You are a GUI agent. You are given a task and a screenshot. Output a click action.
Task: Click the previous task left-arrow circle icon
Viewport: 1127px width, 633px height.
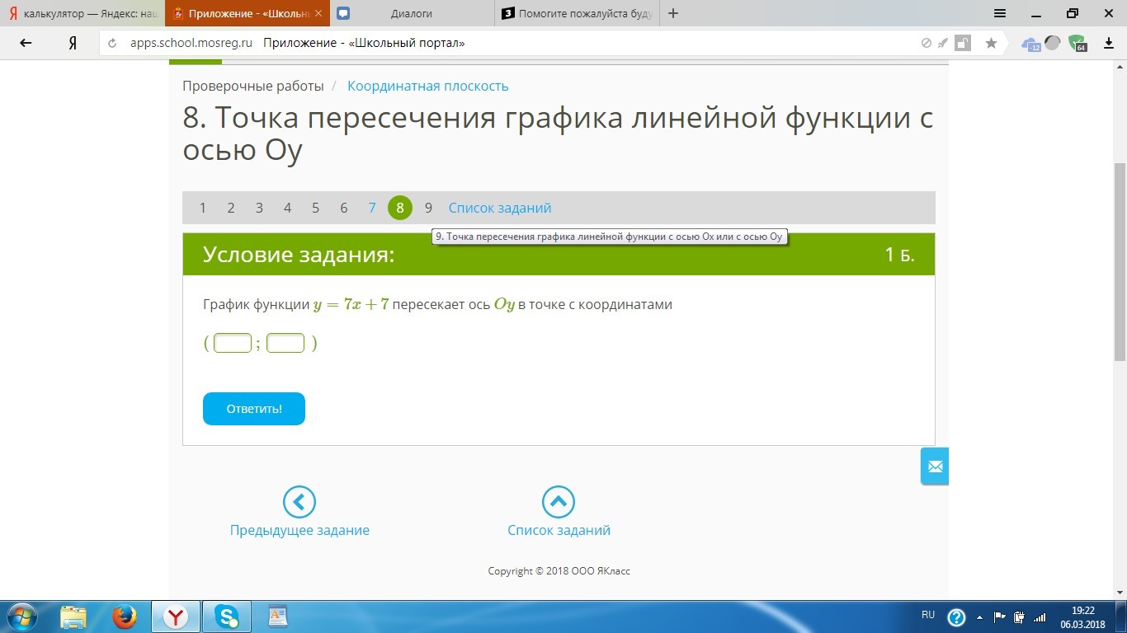[299, 501]
